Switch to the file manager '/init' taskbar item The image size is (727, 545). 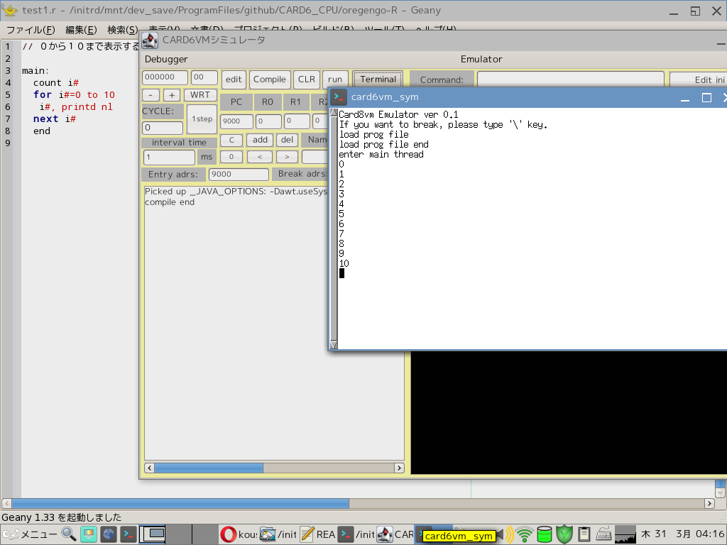click(278, 534)
